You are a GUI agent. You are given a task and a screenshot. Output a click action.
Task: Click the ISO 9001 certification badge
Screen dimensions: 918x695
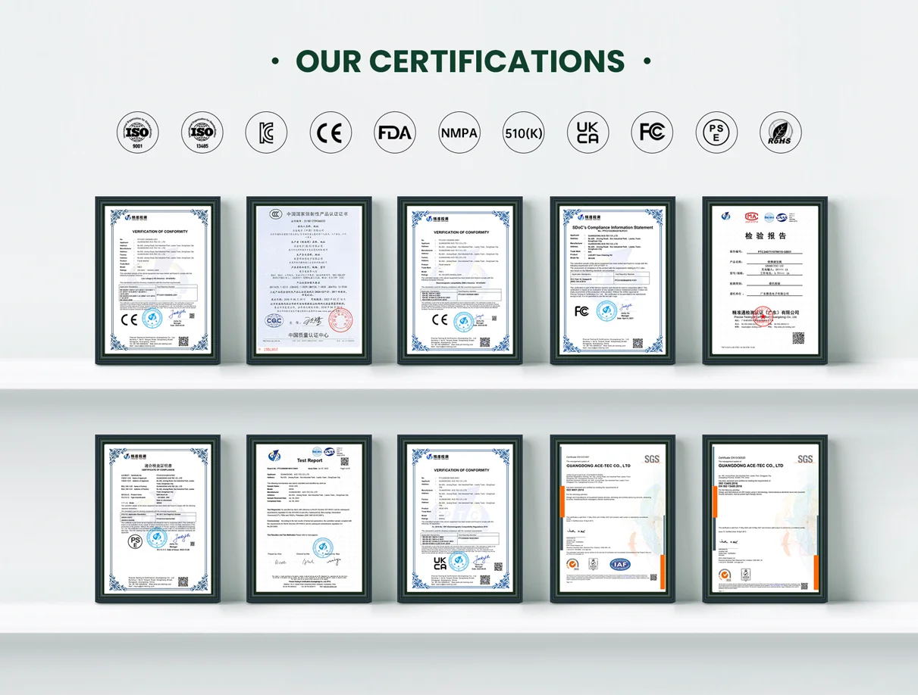click(x=137, y=133)
